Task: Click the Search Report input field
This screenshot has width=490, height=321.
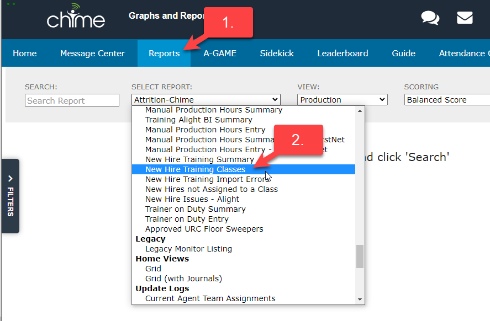Action: (x=72, y=100)
